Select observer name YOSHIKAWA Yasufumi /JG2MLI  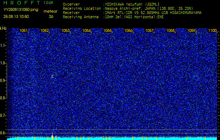pyautogui.click(x=132, y=4)
